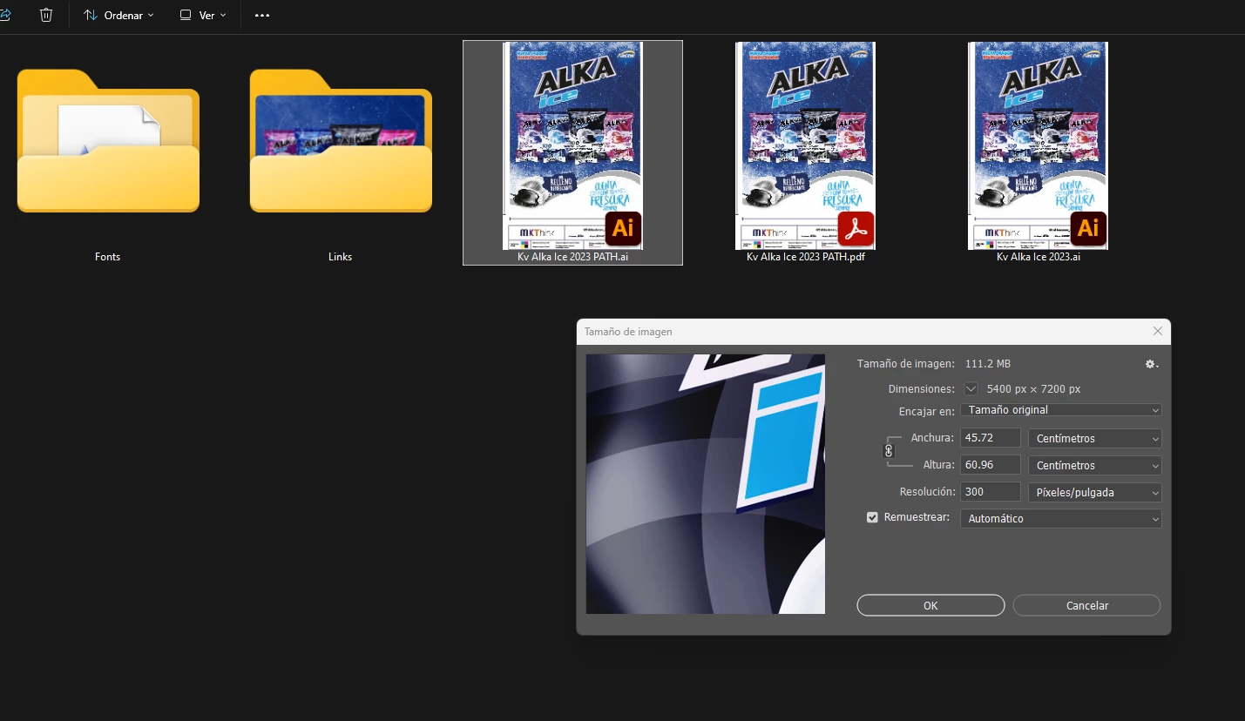Open the Ver view menu
The width and height of the screenshot is (1245, 721).
(x=203, y=15)
